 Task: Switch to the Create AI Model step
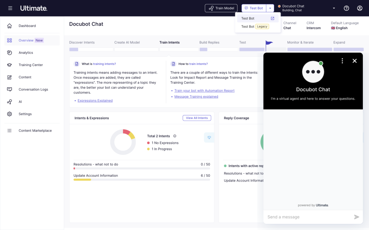coord(127,42)
